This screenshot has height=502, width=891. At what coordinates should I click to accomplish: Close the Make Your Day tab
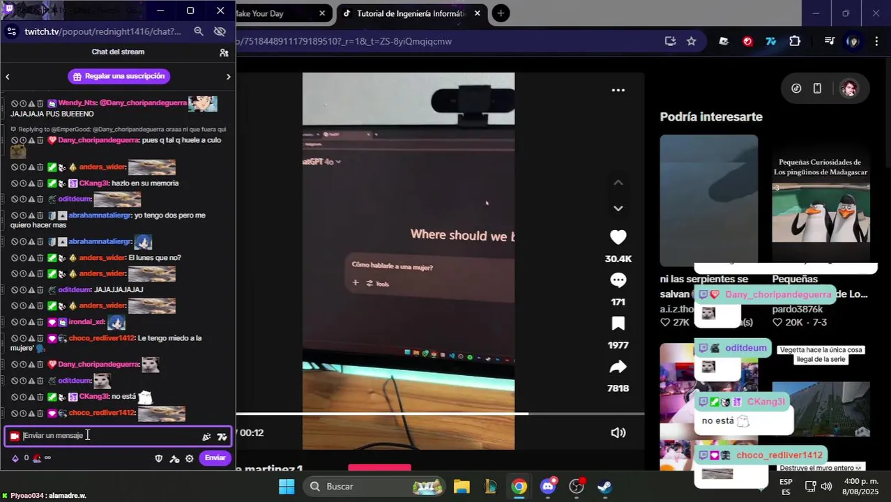point(322,13)
